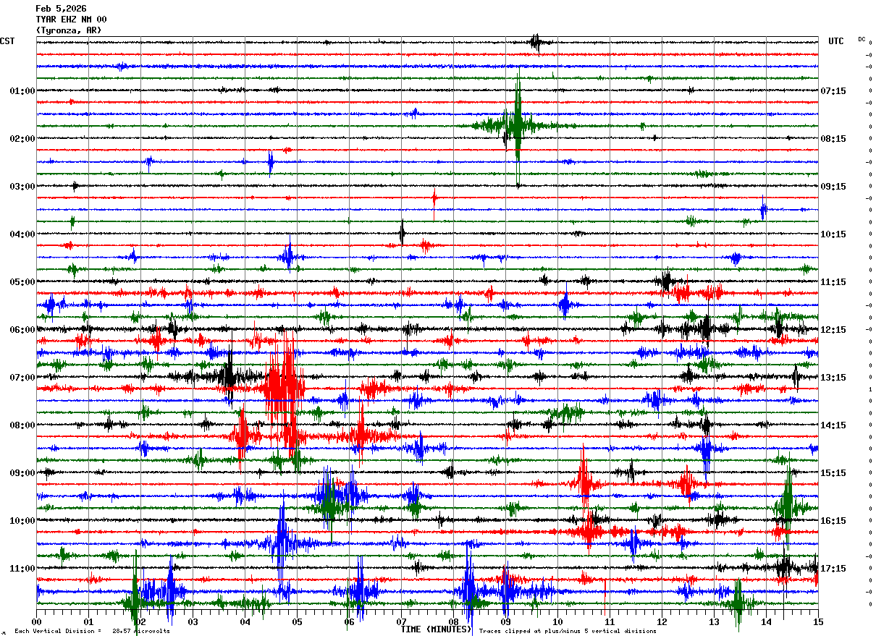This screenshot has width=876, height=641.
Task: Click the TIME (MINUTES) axis title
Action: click(x=437, y=629)
